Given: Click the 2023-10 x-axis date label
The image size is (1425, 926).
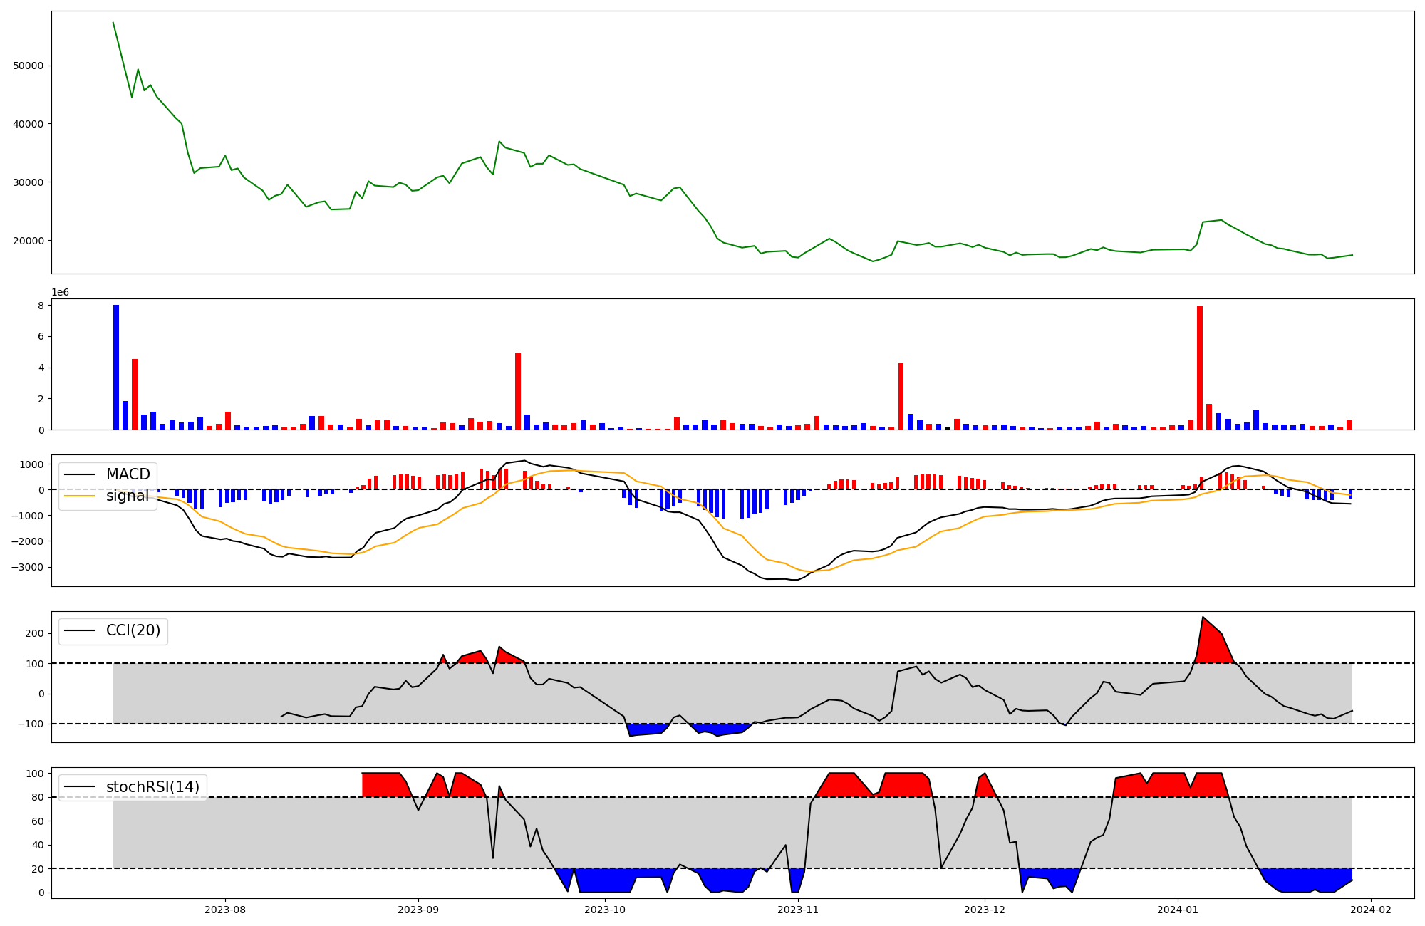Looking at the screenshot, I should (606, 909).
